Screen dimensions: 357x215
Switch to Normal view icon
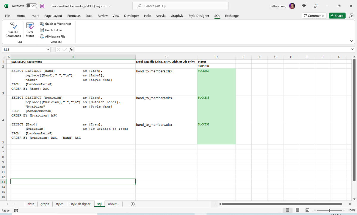pos(288,211)
